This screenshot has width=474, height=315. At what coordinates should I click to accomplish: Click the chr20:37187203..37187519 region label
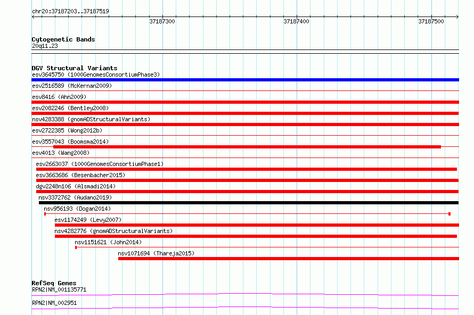click(70, 11)
